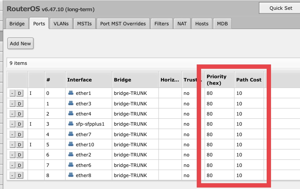The width and height of the screenshot is (300, 189).
Task: Click the '9 items' count label
Action: 18,63
